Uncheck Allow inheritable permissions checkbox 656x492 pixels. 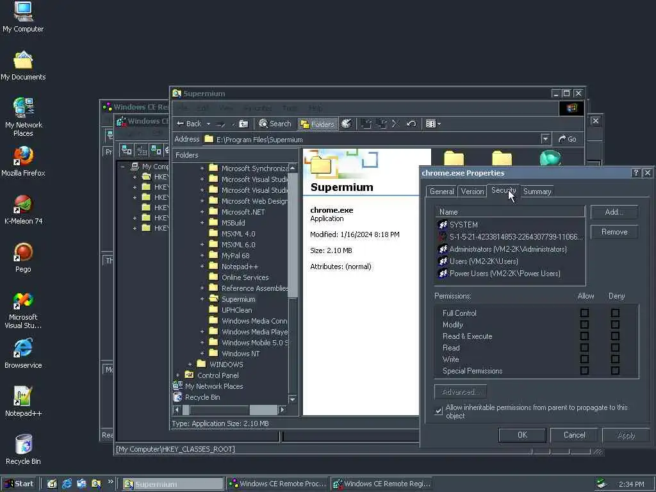(438, 411)
